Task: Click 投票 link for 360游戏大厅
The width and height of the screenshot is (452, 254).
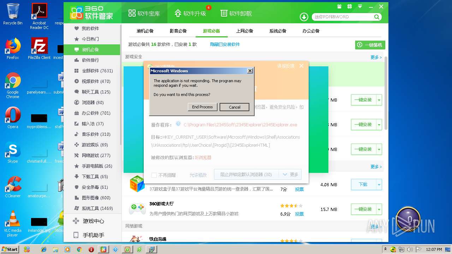Action: click(x=299, y=214)
